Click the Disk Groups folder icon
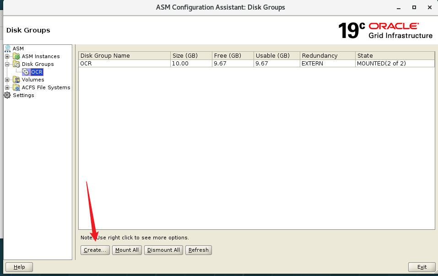438x276 pixels. [16, 64]
